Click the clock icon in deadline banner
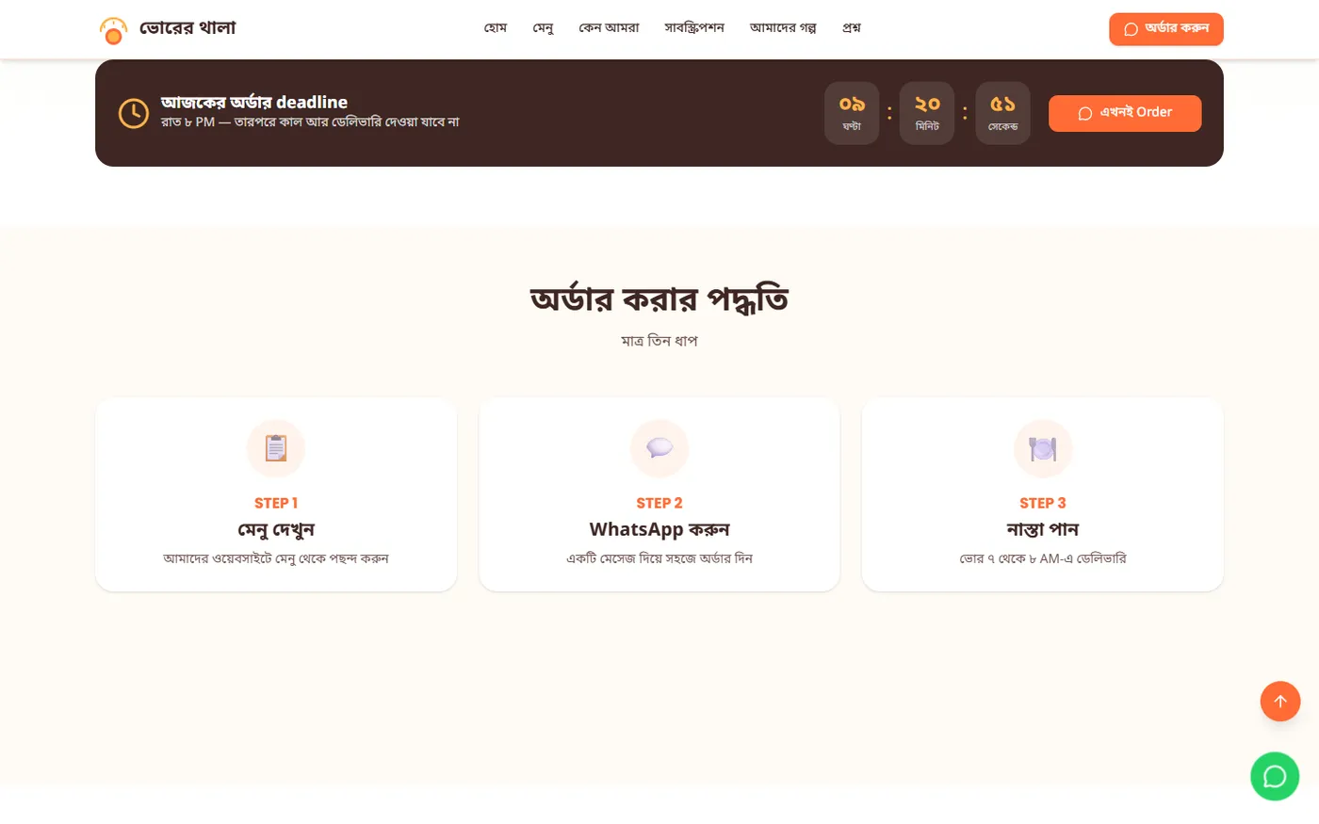 (x=133, y=113)
